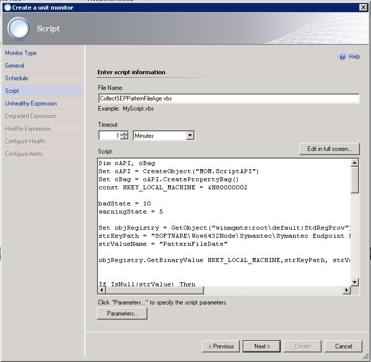The height and width of the screenshot is (362, 371).
Task: Click the dialog title bar icon
Action: point(8,8)
